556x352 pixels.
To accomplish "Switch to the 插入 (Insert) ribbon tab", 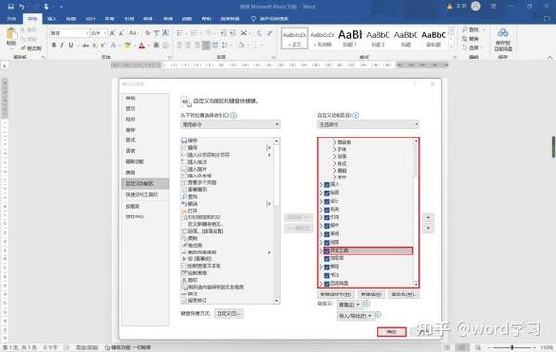I will (52, 19).
